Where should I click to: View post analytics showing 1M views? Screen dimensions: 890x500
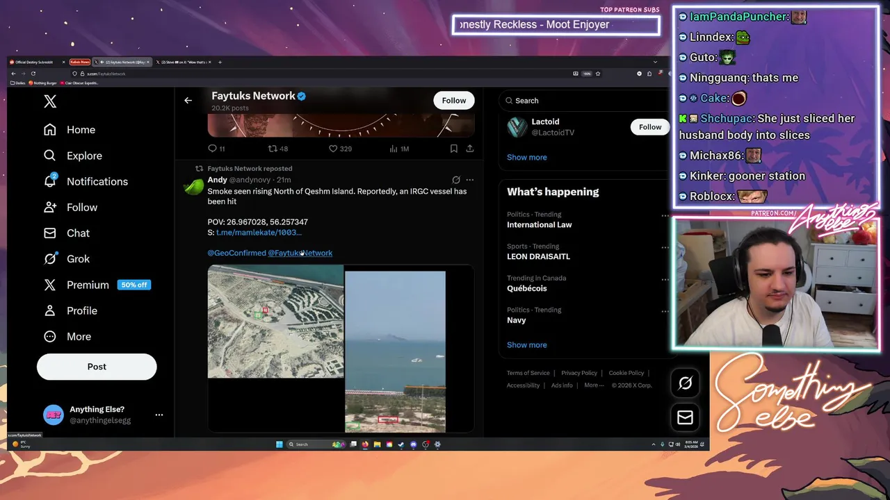(399, 149)
